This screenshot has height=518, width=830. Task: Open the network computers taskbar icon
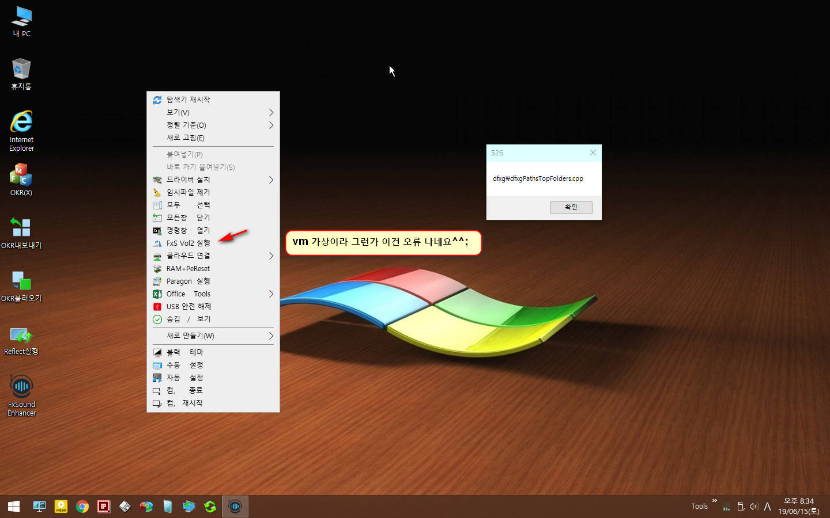189,506
